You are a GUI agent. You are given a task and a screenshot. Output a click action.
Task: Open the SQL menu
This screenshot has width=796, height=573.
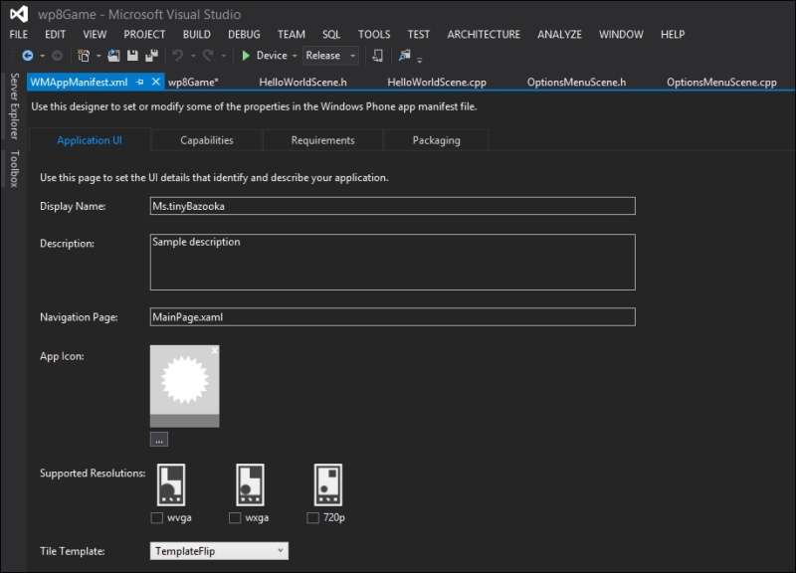tap(331, 34)
